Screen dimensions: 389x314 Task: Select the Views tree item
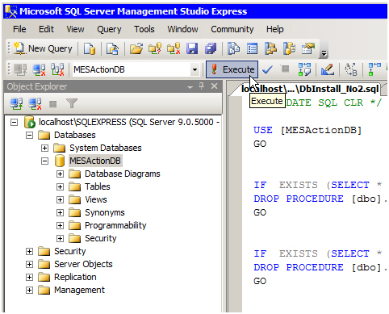96,199
